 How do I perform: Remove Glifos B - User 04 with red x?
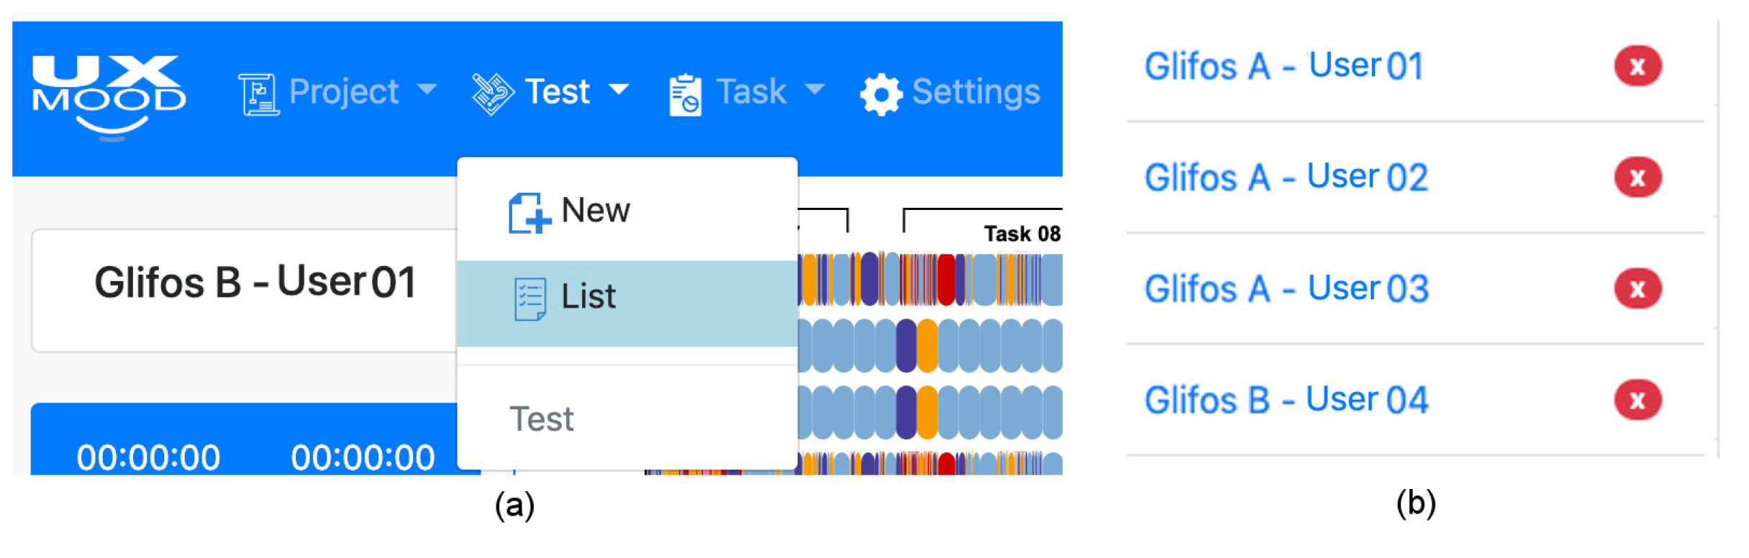1637,400
